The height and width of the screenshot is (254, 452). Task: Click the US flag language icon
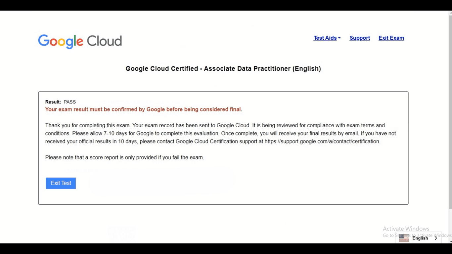[404, 238]
